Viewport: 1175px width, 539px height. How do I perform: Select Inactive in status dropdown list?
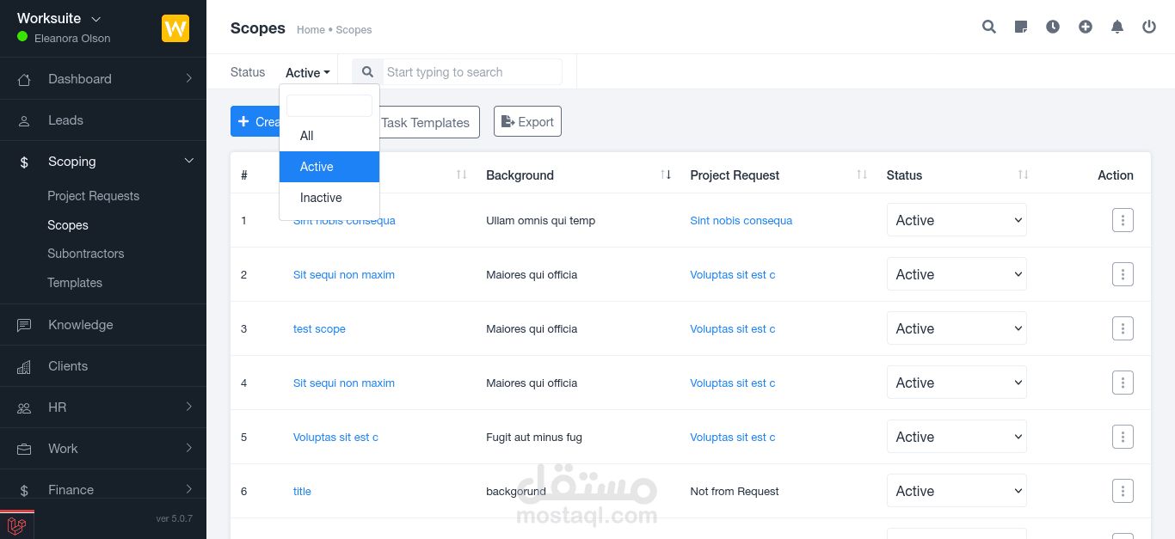point(329,198)
